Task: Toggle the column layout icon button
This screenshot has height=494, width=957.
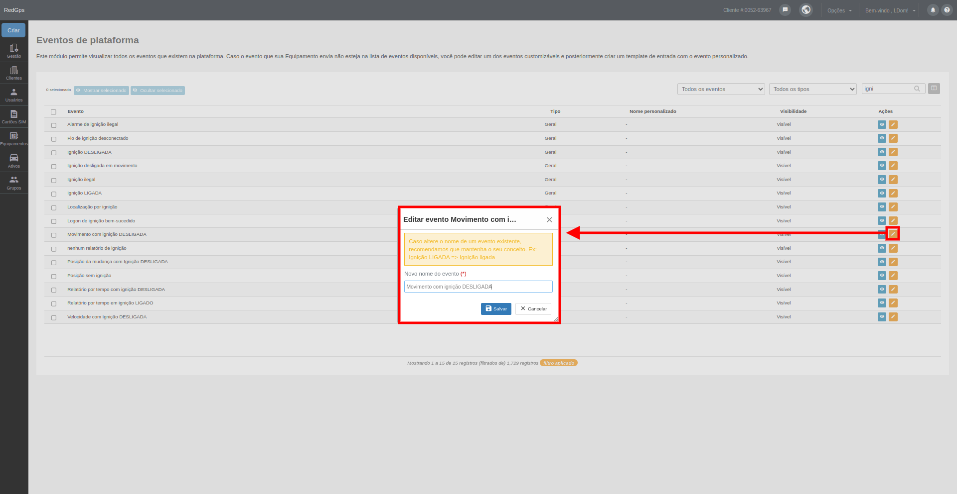Action: [934, 89]
